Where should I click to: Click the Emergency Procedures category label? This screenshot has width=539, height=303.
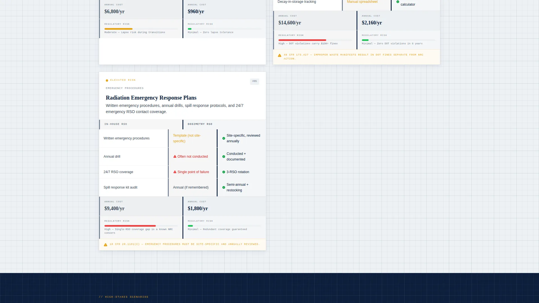coord(125,88)
